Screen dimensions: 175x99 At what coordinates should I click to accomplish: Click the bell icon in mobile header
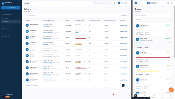click(x=171, y=3)
